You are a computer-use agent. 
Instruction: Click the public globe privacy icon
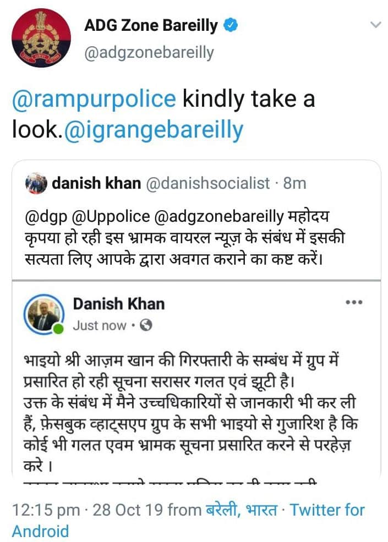click(x=146, y=325)
